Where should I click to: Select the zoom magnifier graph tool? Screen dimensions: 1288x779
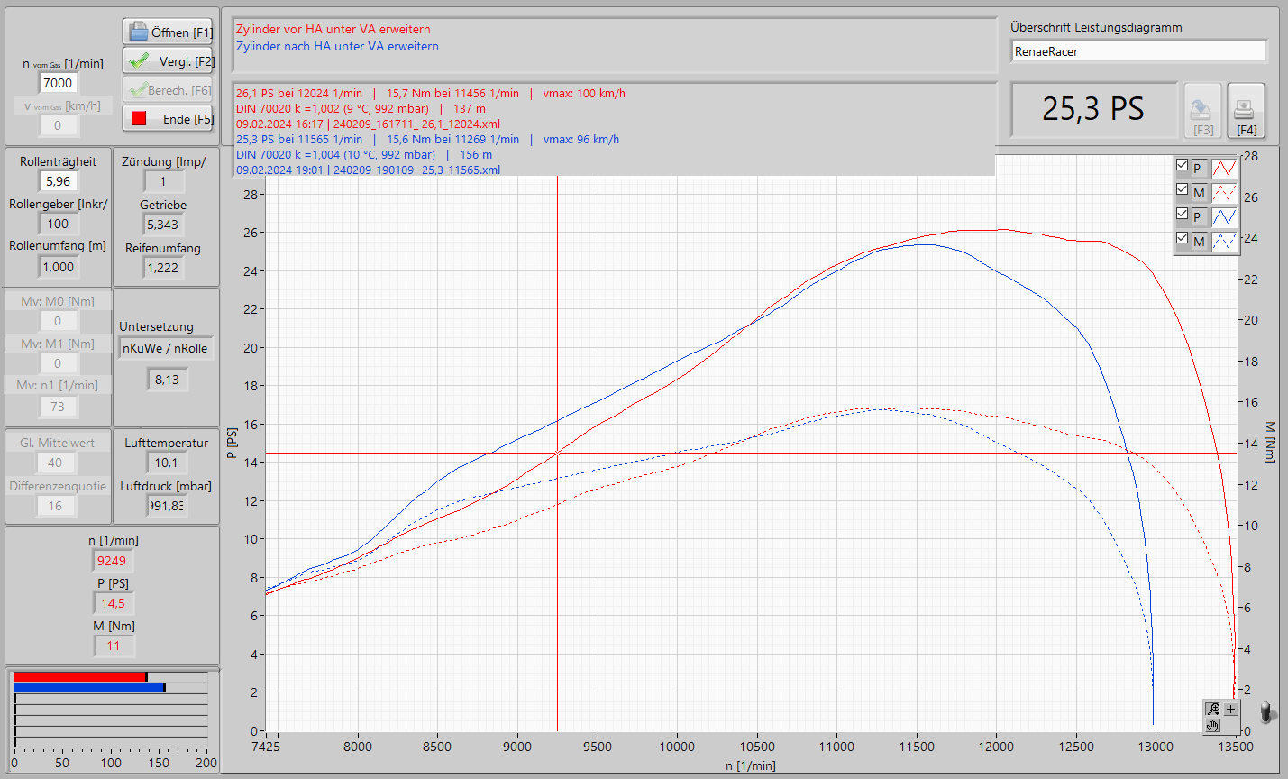pos(1213,710)
